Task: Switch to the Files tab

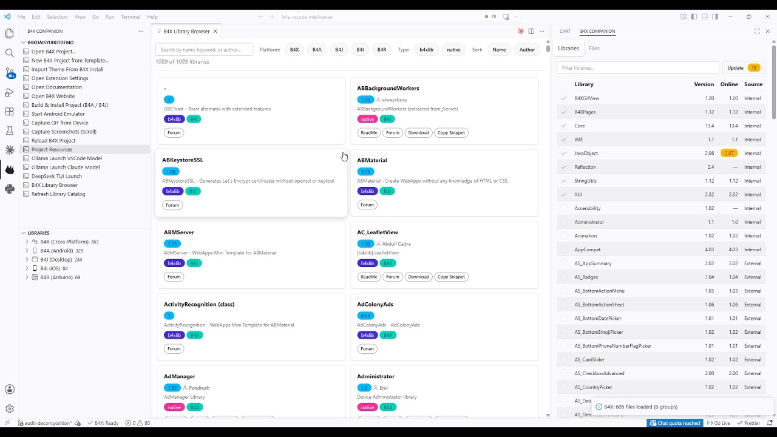Action: pyautogui.click(x=594, y=48)
